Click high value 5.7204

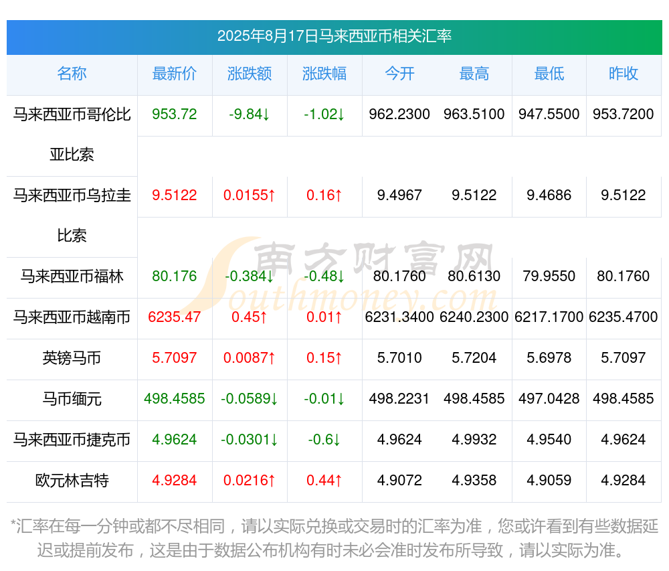pos(474,357)
